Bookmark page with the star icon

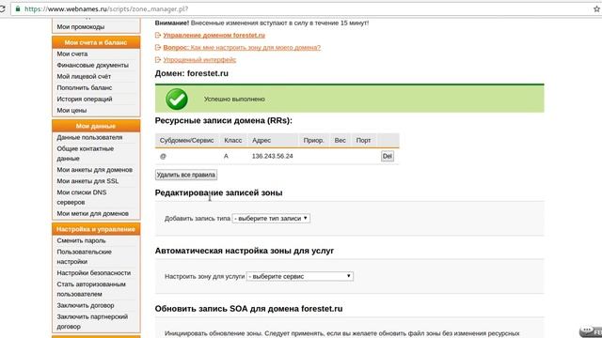tap(596, 8)
